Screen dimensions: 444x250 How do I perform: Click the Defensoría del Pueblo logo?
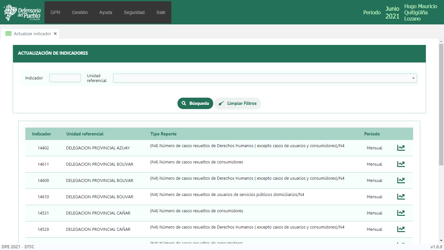point(22,12)
